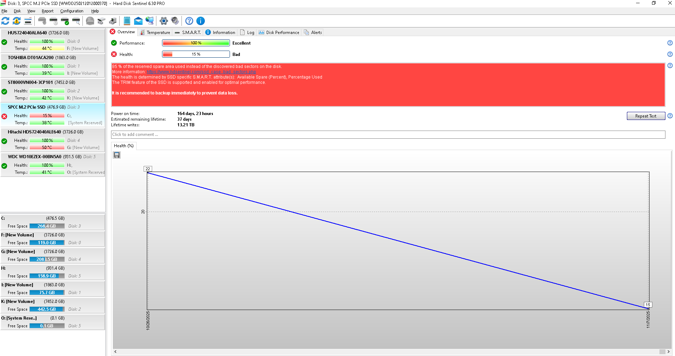Viewport: 675px width, 356px height.
Task: Click the disk with clock toolbar icon
Action: click(53, 21)
